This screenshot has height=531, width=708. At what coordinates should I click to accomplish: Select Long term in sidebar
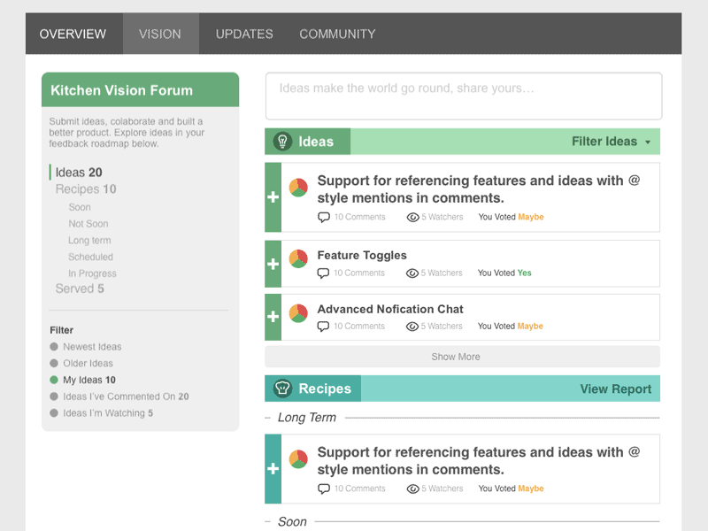point(89,241)
